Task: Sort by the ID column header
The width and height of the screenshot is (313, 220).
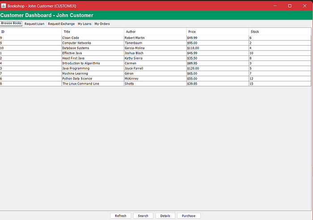Action: pyautogui.click(x=31, y=32)
